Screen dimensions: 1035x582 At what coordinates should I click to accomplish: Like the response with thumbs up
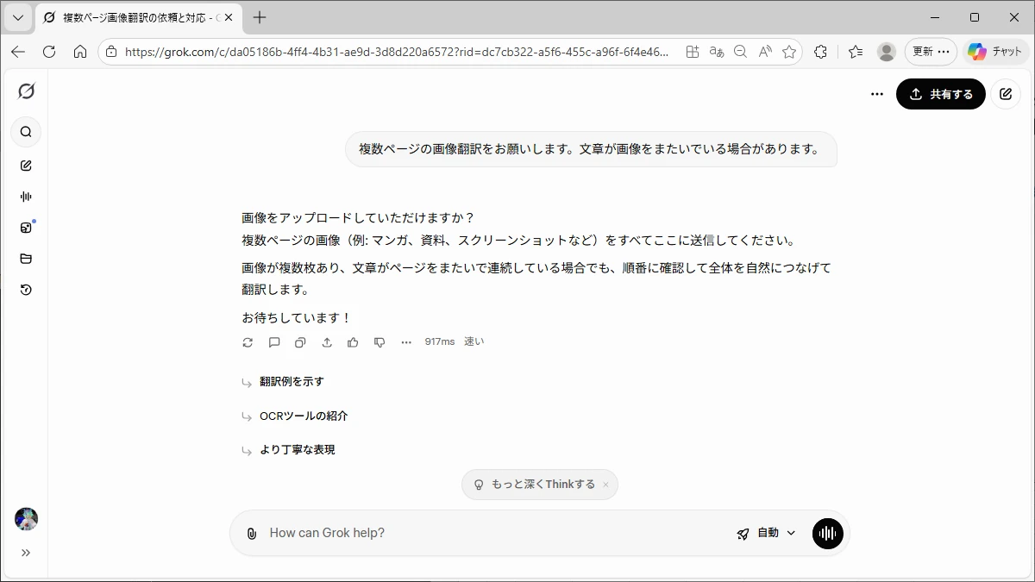353,342
